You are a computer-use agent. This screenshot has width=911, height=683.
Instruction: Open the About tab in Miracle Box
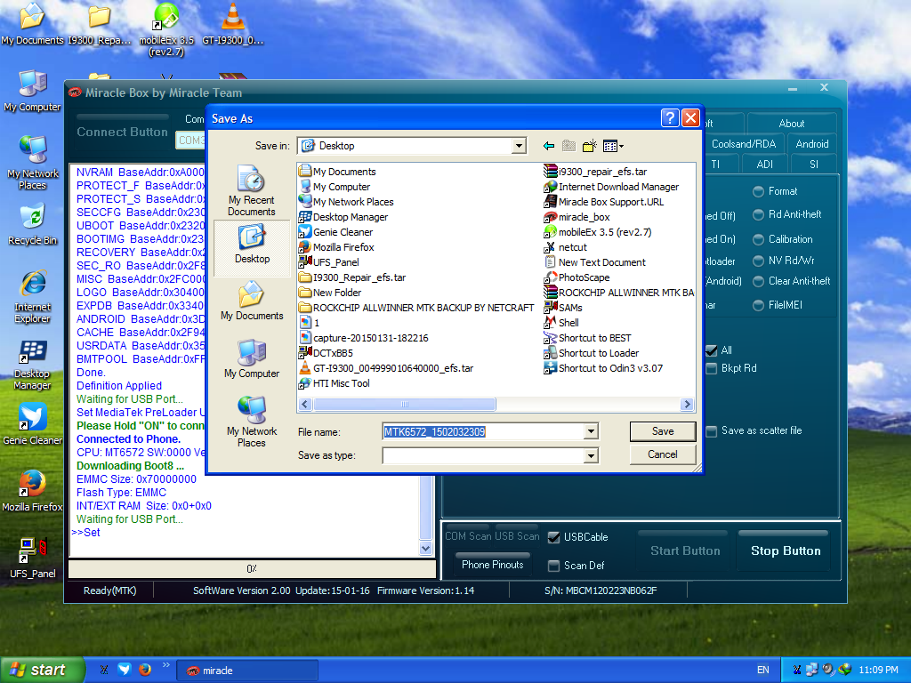point(791,124)
